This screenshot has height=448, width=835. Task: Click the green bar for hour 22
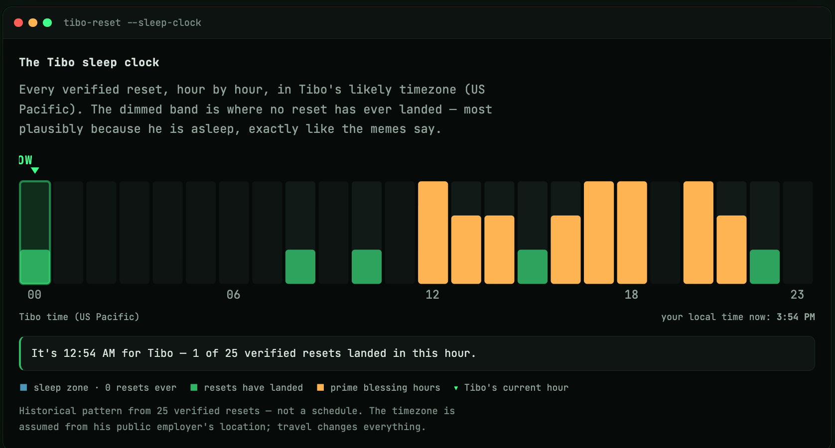pyautogui.click(x=765, y=267)
